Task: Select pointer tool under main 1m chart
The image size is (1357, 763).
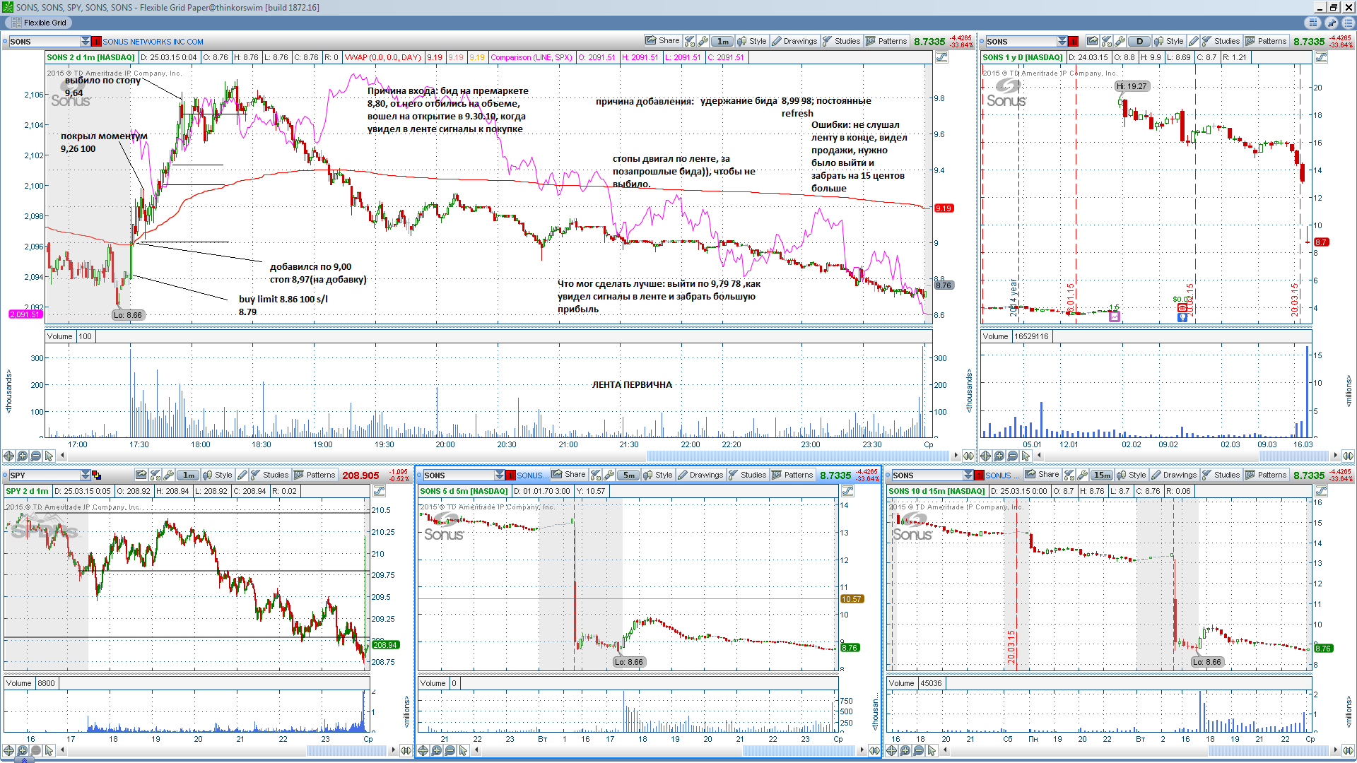Action: coord(49,456)
